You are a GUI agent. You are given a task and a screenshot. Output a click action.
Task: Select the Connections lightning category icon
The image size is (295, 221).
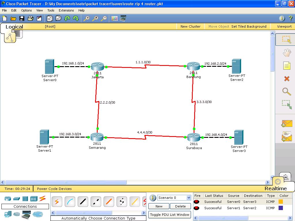click(x=43, y=198)
